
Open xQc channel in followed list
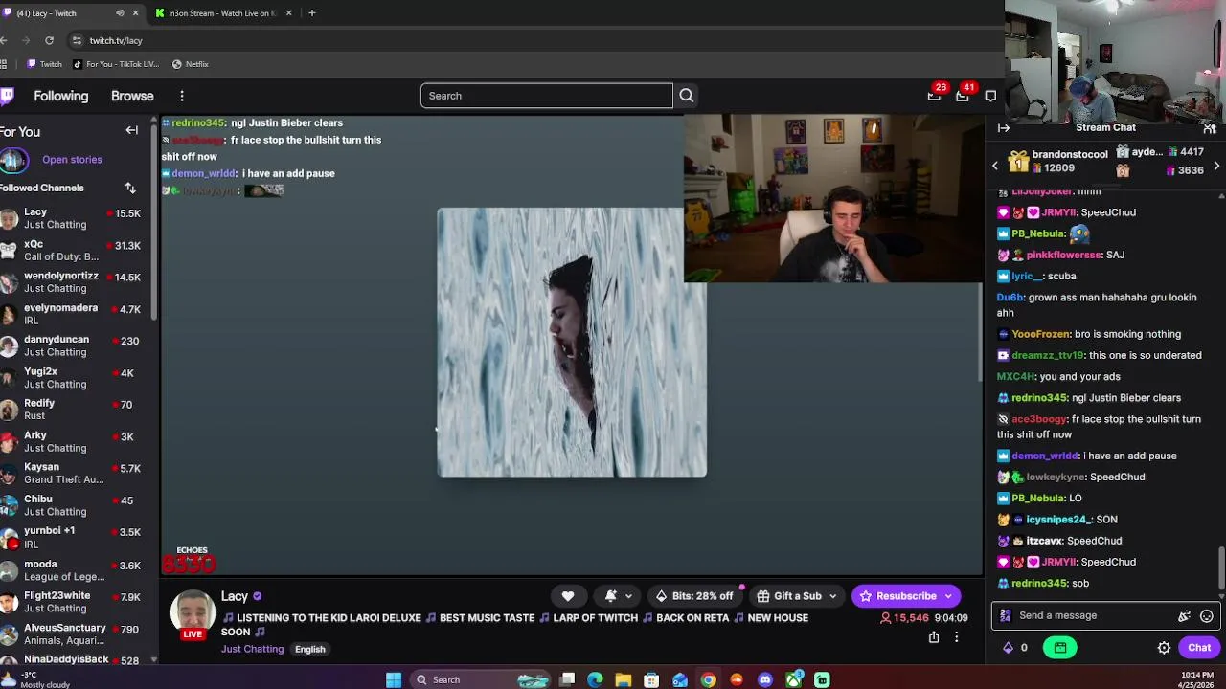click(77, 251)
